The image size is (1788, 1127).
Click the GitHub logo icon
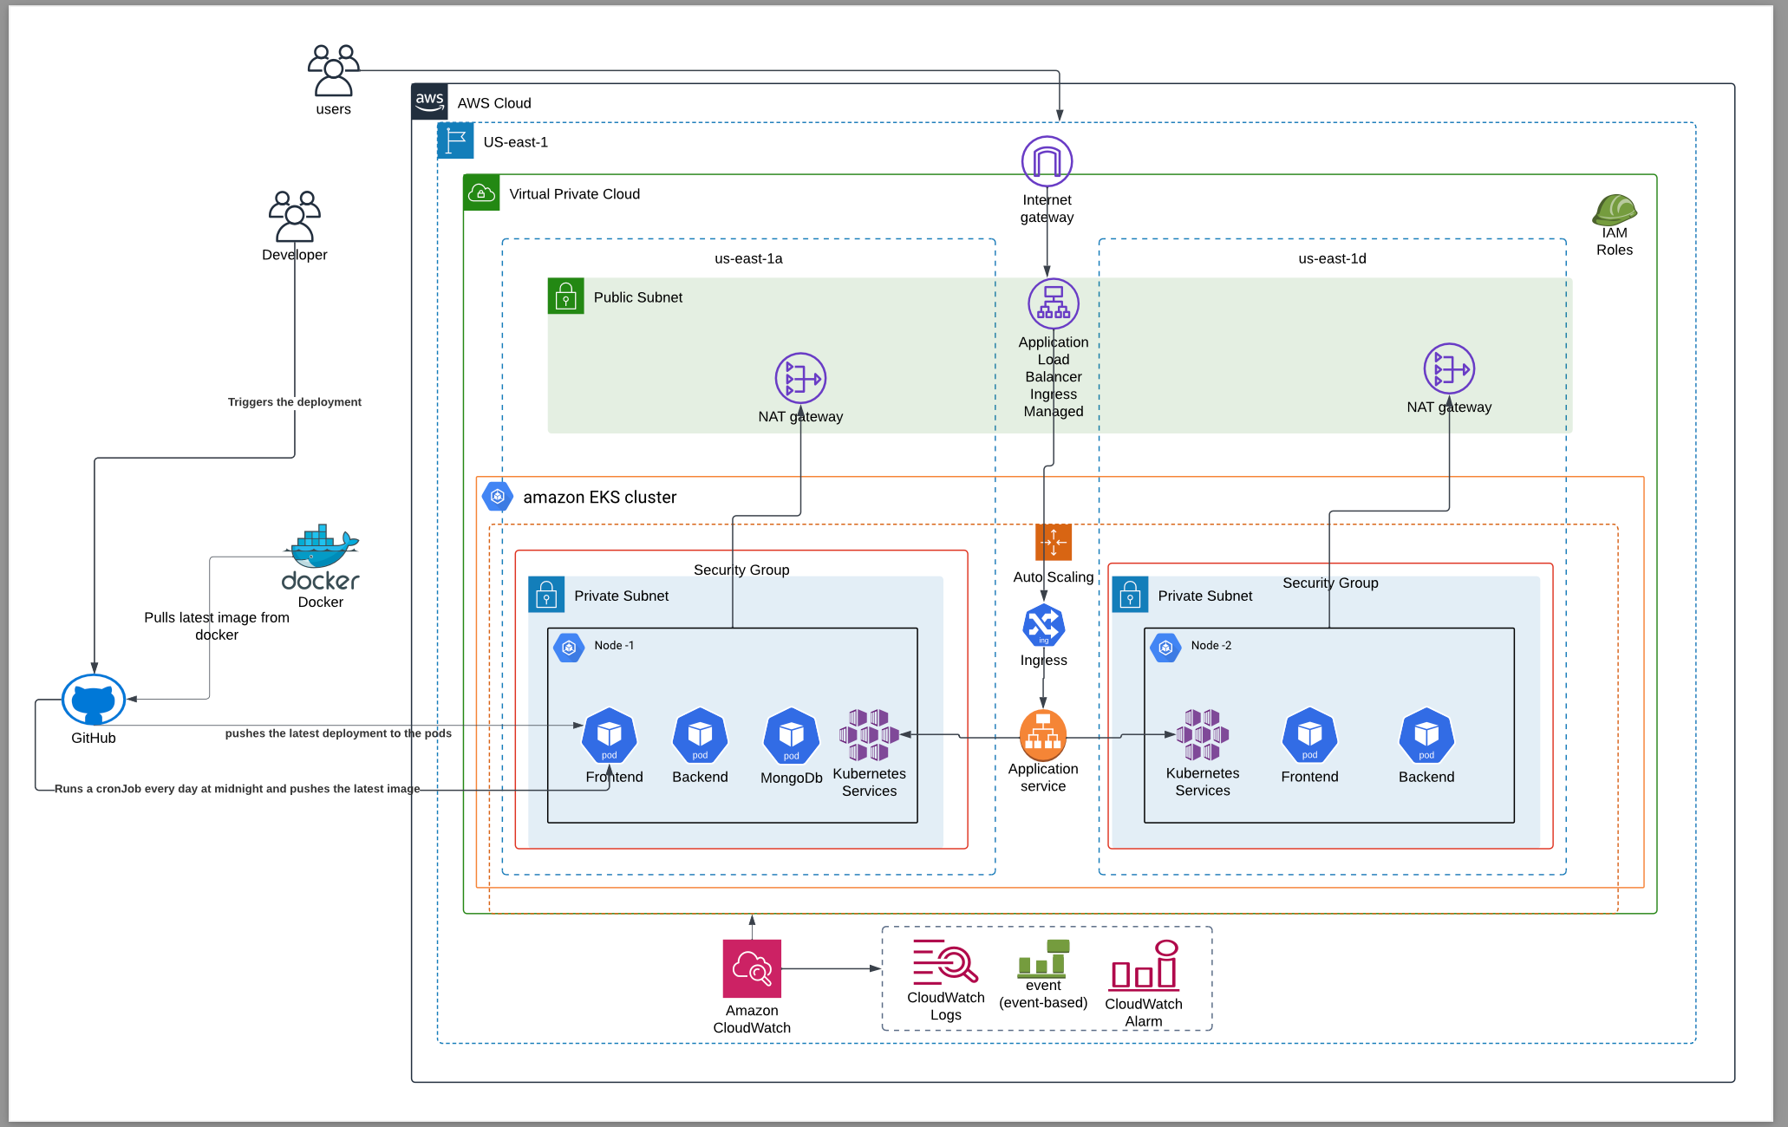coord(94,700)
